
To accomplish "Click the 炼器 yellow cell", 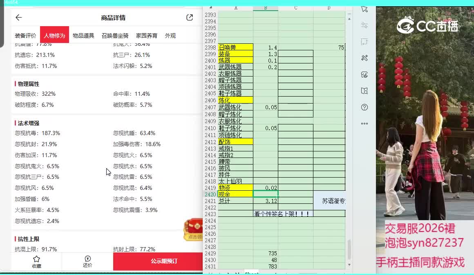I will click(235, 61).
